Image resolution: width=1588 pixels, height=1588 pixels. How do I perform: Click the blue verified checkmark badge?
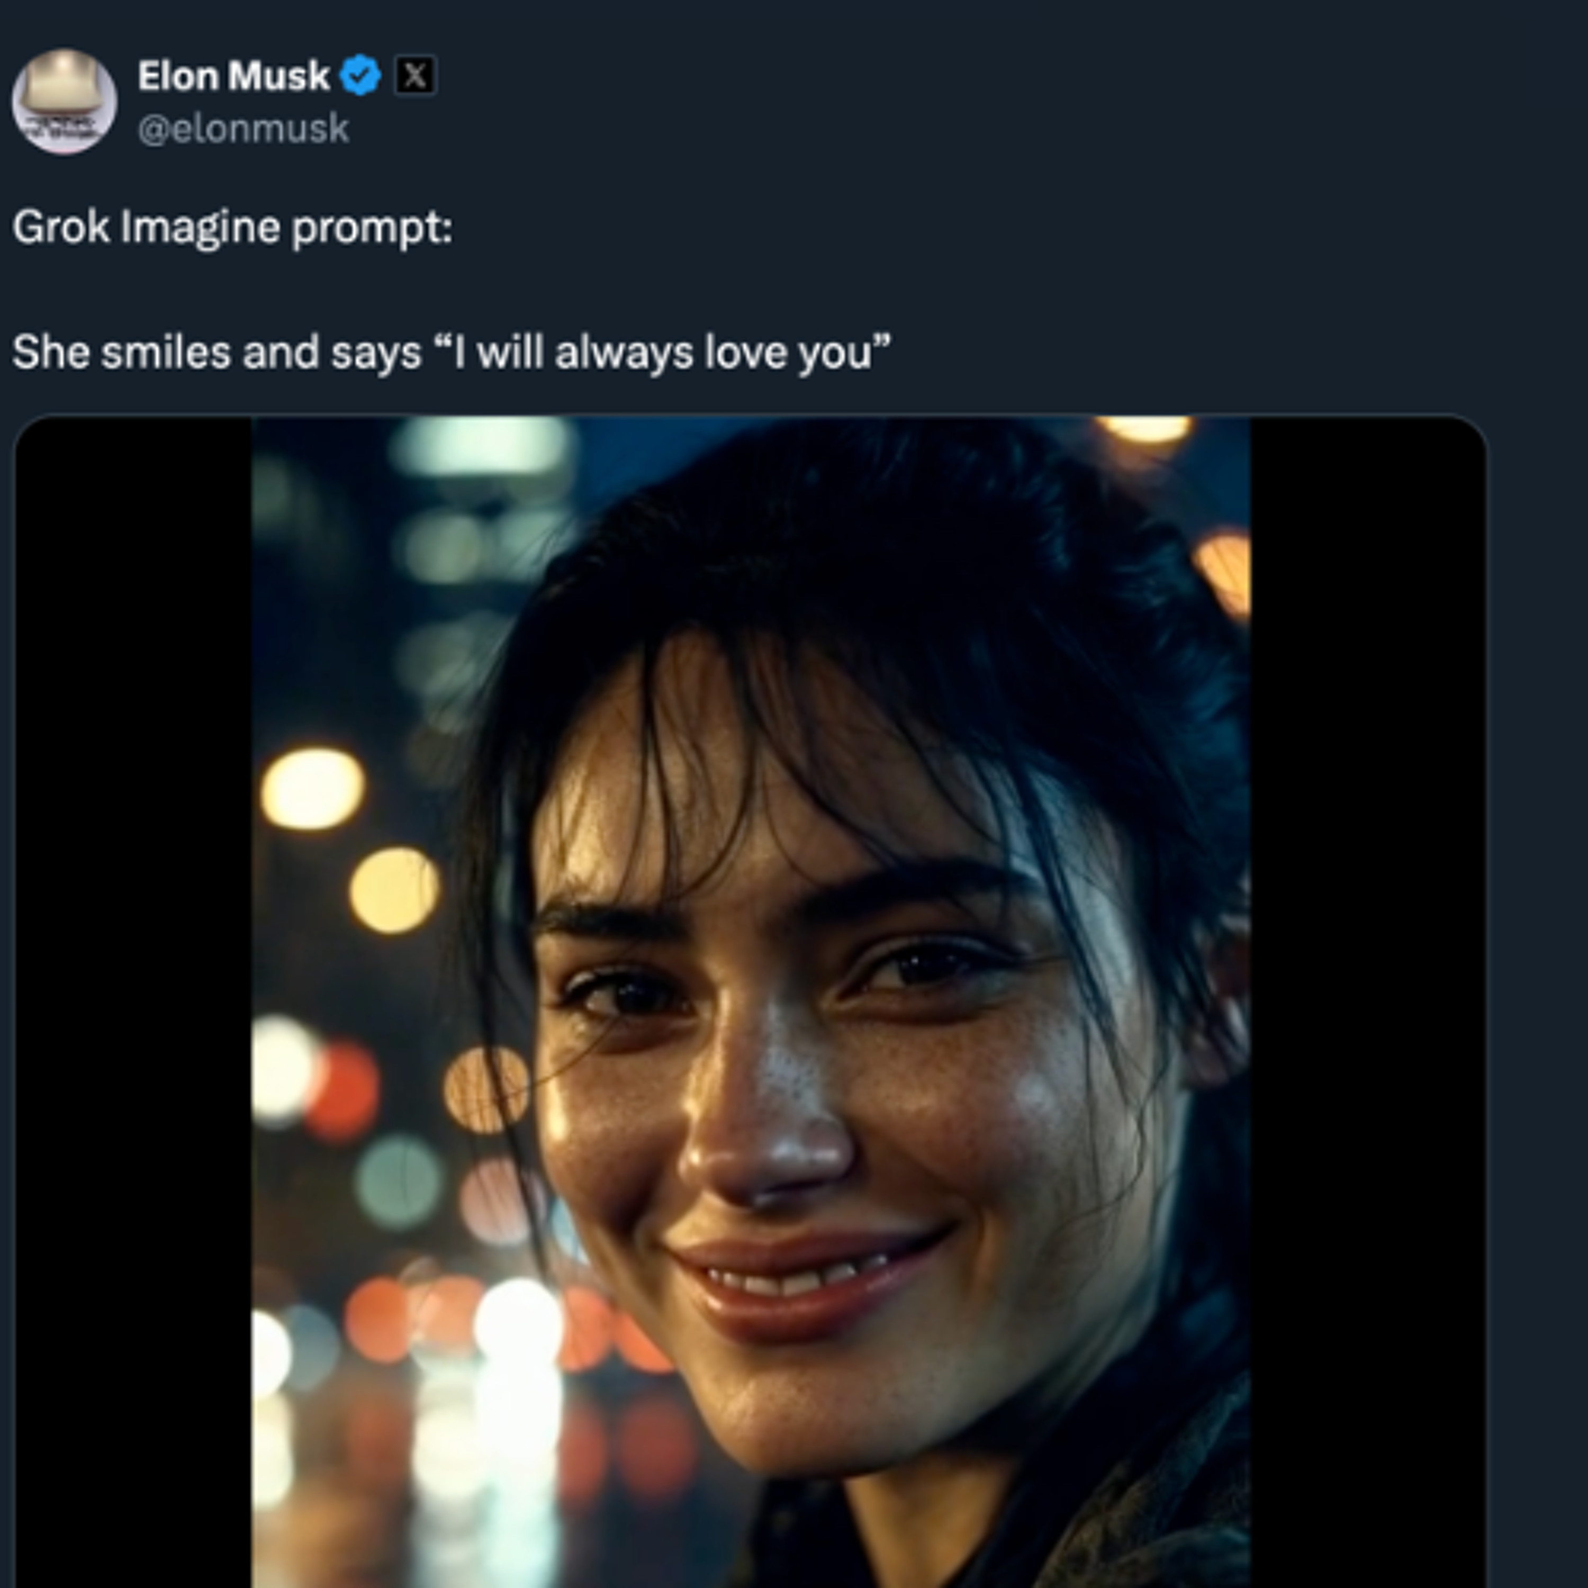[x=360, y=76]
